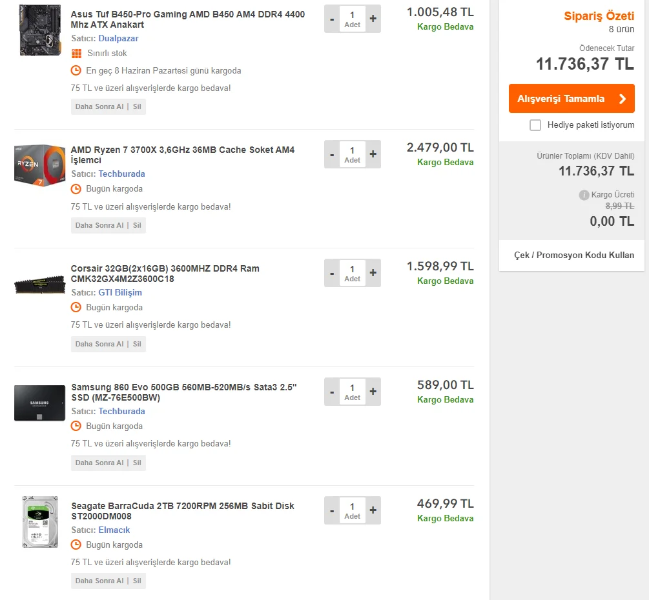Viewport: 649px width, 600px height.
Task: Click the Asus Tuf motherboard product image
Action: (x=40, y=30)
